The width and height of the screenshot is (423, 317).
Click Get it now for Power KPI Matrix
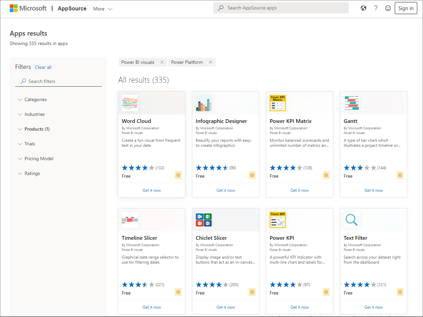coord(299,190)
